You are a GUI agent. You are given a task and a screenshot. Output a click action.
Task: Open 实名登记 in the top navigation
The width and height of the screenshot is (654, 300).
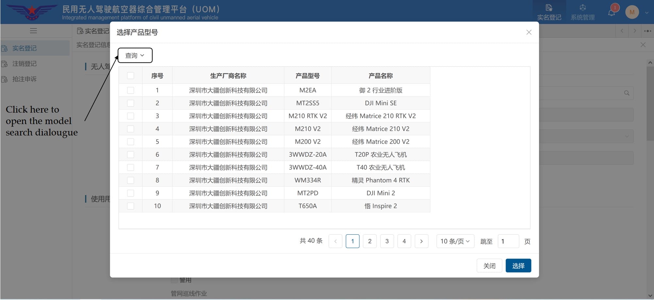(549, 12)
